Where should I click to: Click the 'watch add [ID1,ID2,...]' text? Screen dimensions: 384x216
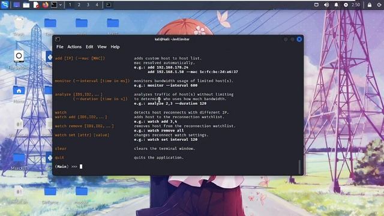(81, 117)
